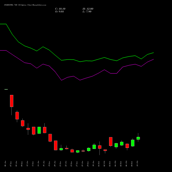This screenshot has height=172, width=172.
Task: Select the open value O: 9.05
Action: point(60,12)
